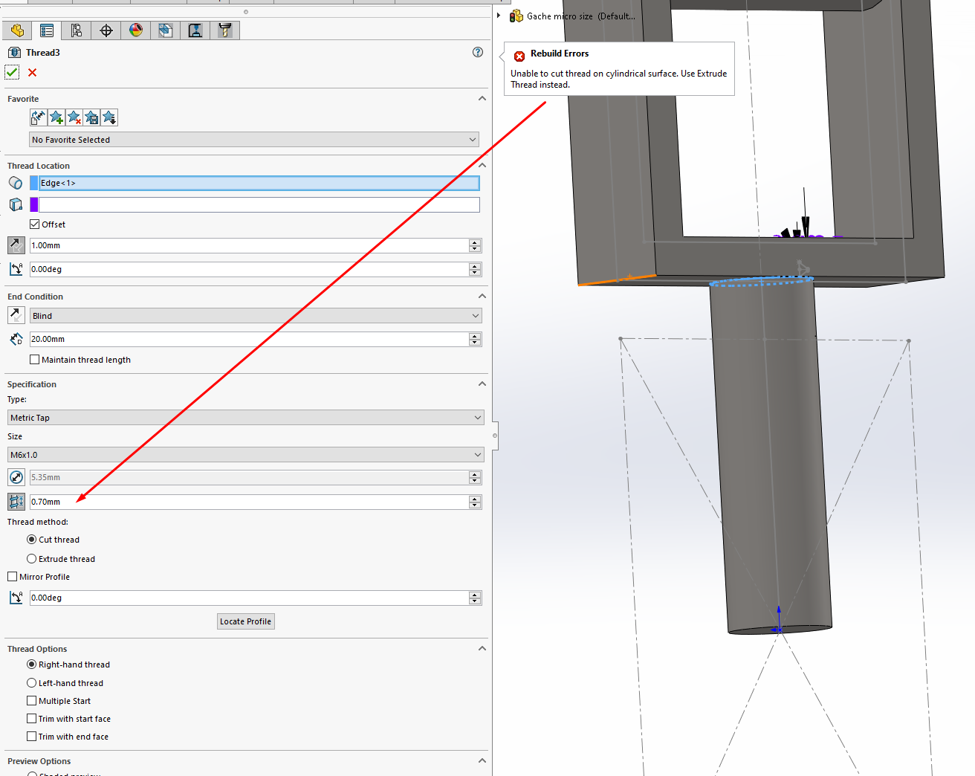
Task: Reverse End Condition direction icon
Action: pyautogui.click(x=16, y=315)
